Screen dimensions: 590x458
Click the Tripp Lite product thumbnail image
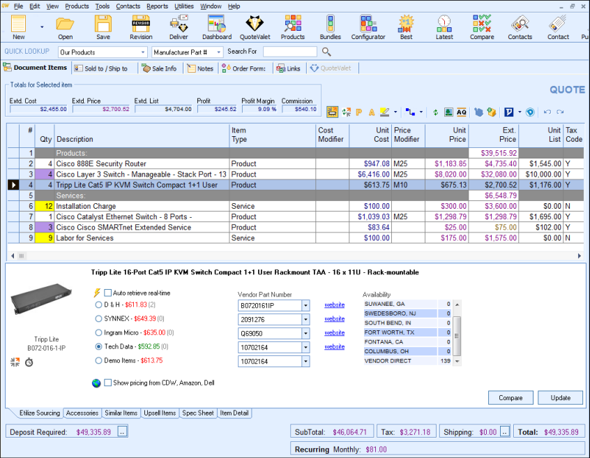point(41,299)
